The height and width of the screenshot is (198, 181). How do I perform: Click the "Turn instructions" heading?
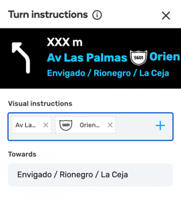pyautogui.click(x=48, y=15)
